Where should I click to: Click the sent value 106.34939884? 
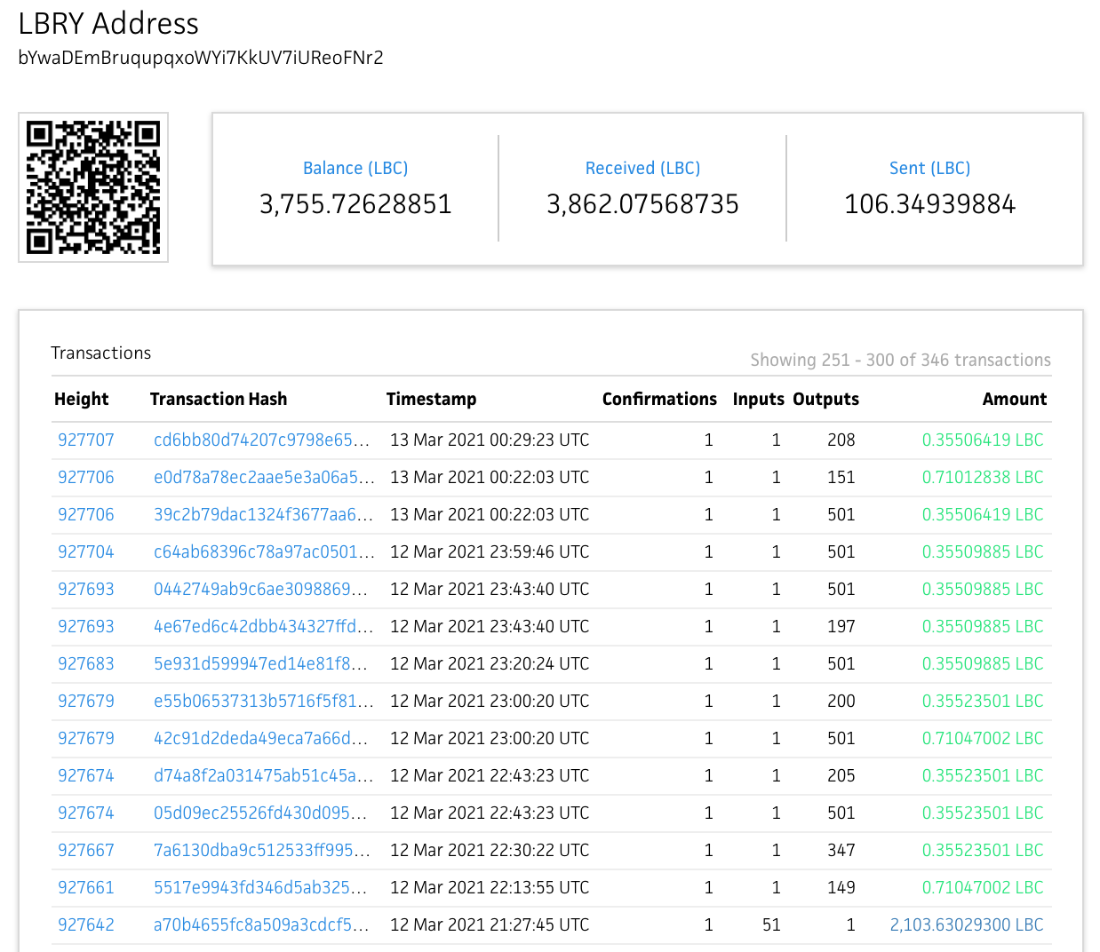click(929, 204)
